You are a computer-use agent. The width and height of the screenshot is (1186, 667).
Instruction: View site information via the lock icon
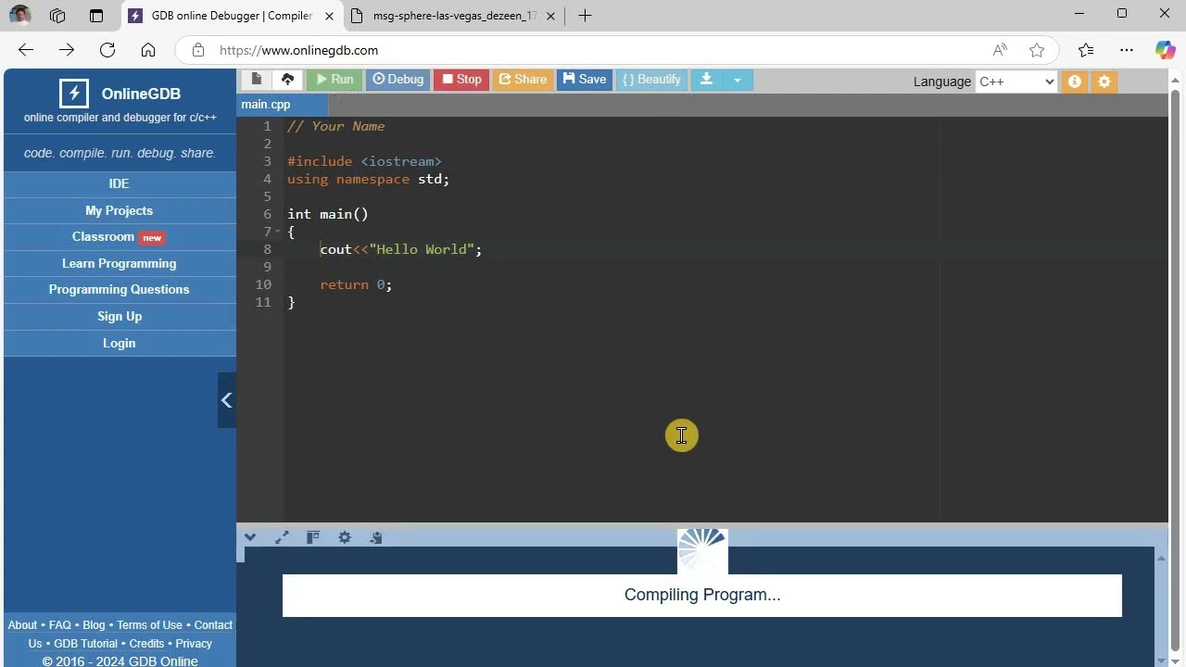coord(197,50)
